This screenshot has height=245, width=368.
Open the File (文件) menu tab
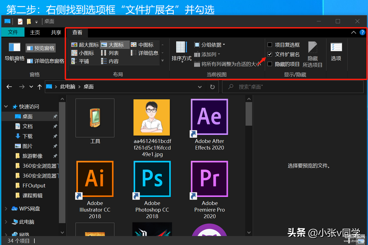(x=13, y=32)
